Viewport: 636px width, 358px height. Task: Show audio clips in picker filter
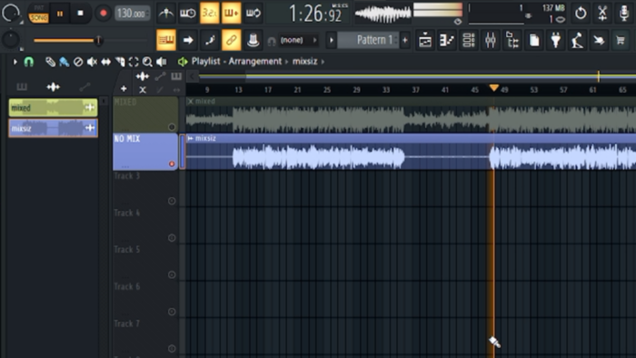click(53, 86)
